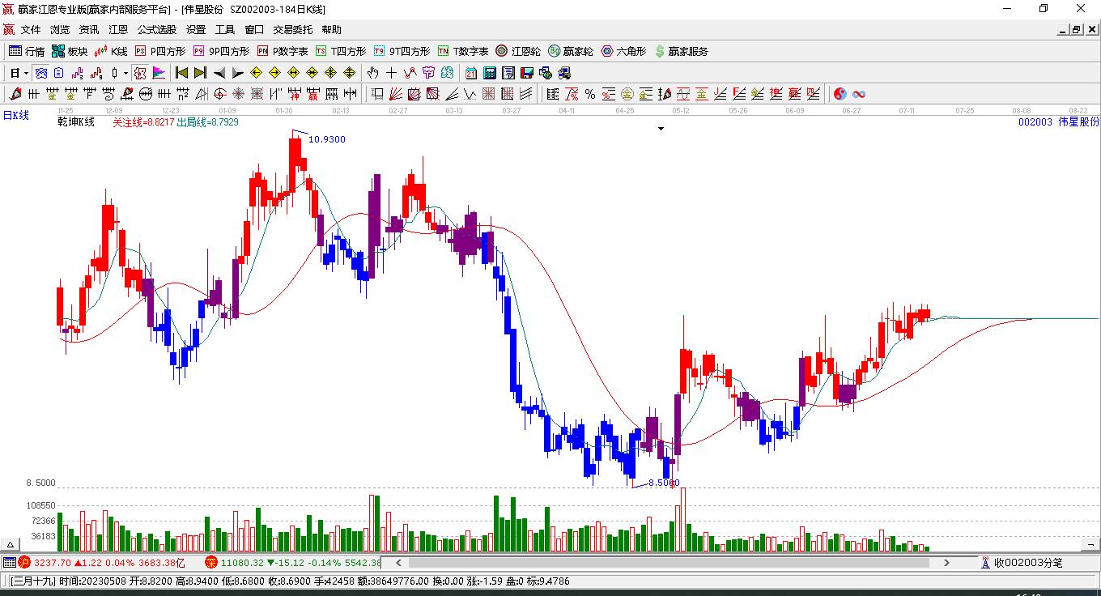Open the 工具 menu
The image size is (1101, 596).
click(225, 30)
